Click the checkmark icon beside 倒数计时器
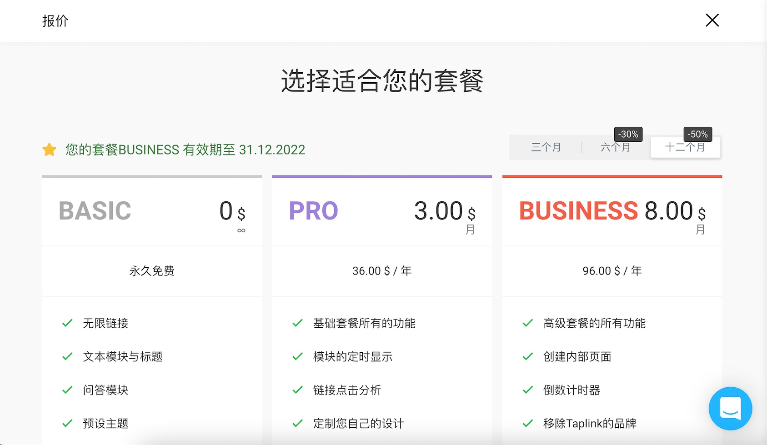 pos(527,390)
